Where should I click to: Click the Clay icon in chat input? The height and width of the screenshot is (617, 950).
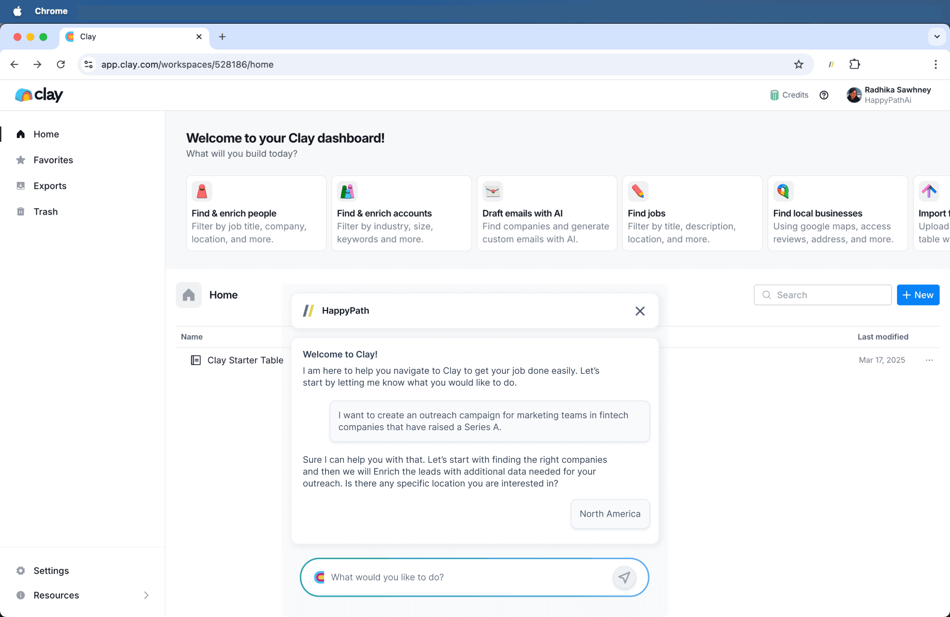coord(320,577)
